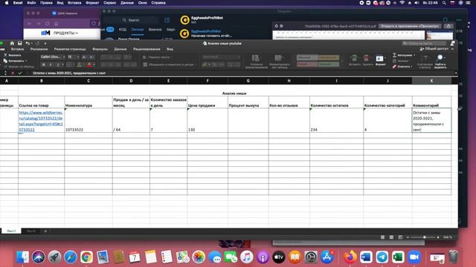Open the Формат menu in macOS menu bar
Screen dimensions: 476x267
pyautogui.click(x=92, y=3)
